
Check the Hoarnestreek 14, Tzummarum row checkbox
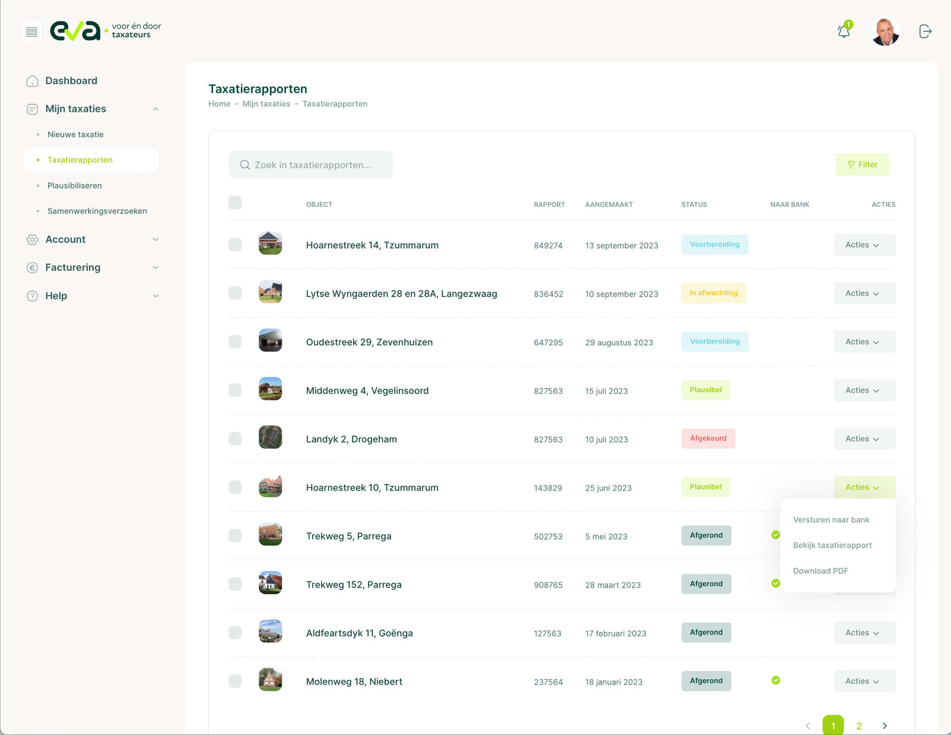[x=235, y=245]
